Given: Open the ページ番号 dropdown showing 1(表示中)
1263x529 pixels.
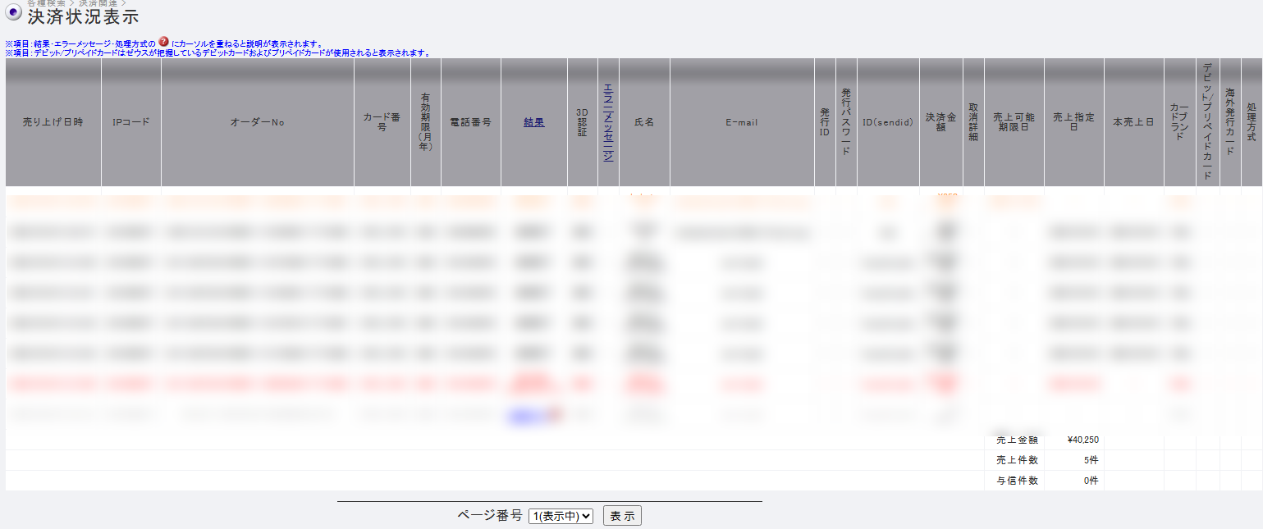Looking at the screenshot, I should click(561, 516).
